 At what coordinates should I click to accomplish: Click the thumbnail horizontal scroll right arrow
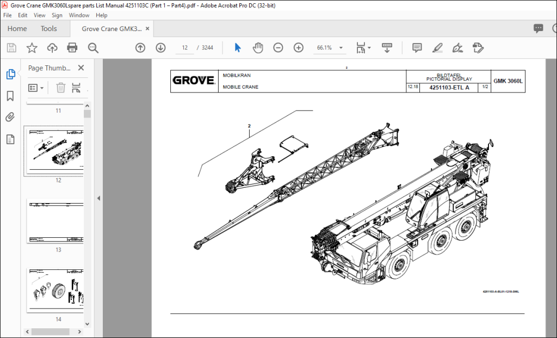click(79, 331)
